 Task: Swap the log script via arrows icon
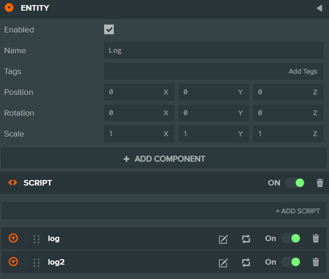click(246, 239)
